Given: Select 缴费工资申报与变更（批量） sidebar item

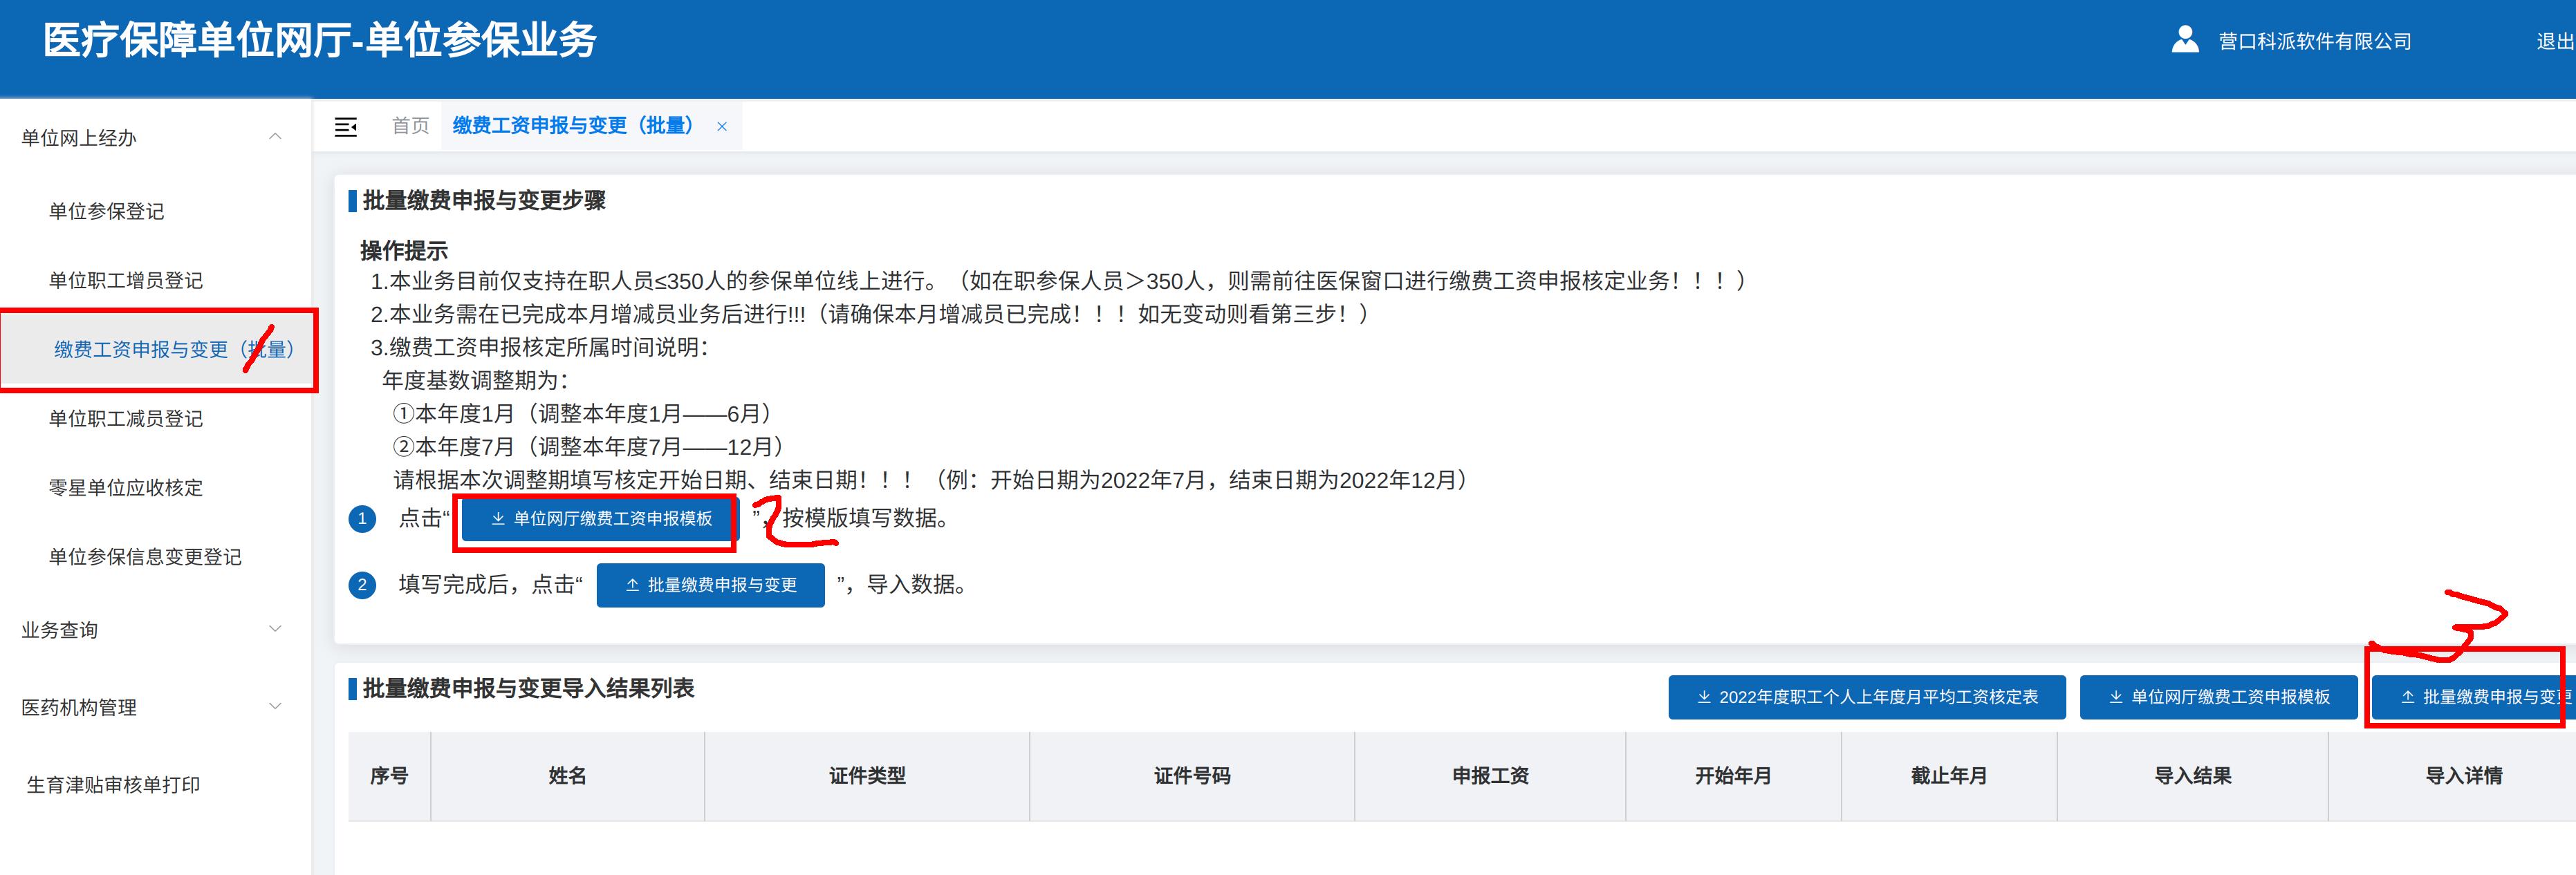Looking at the screenshot, I should 173,349.
